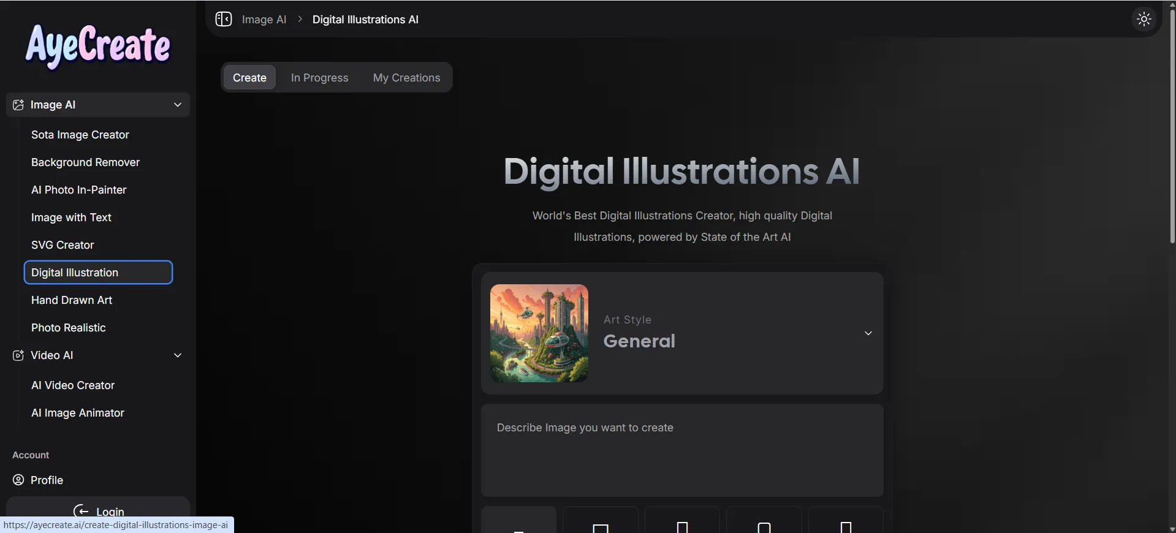
Task: Click the scrollbar up arrow
Action: 1172,4
